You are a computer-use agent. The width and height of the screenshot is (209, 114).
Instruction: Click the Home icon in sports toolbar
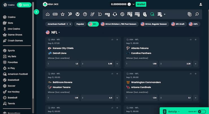[x=47, y=14]
